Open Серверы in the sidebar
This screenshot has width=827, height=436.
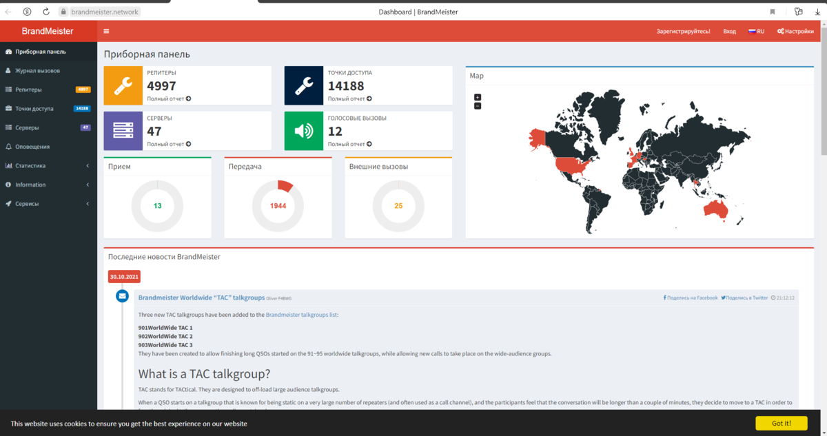pyautogui.click(x=48, y=127)
